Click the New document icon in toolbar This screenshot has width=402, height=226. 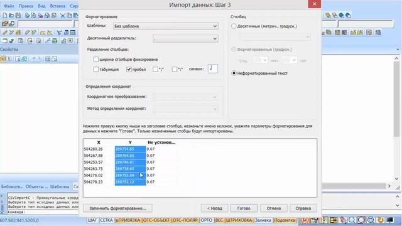pos(4,15)
